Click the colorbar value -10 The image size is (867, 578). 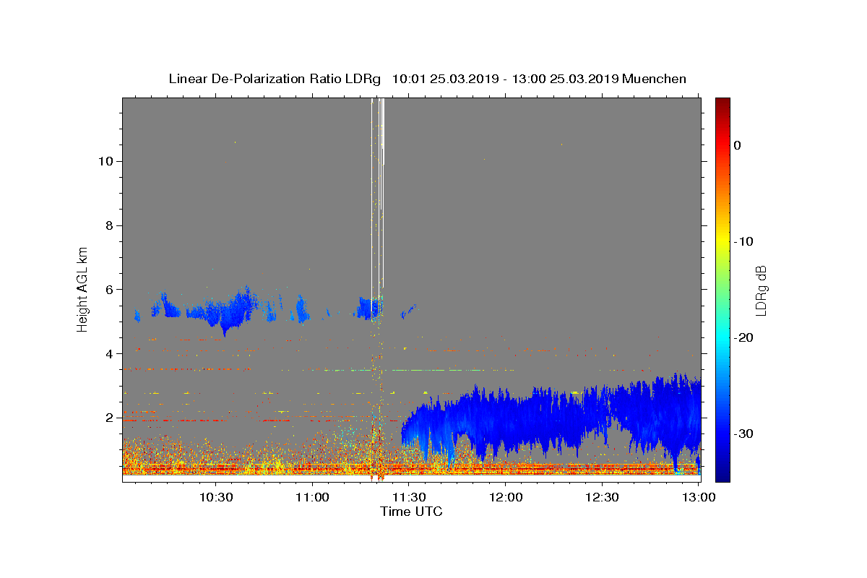click(x=743, y=241)
